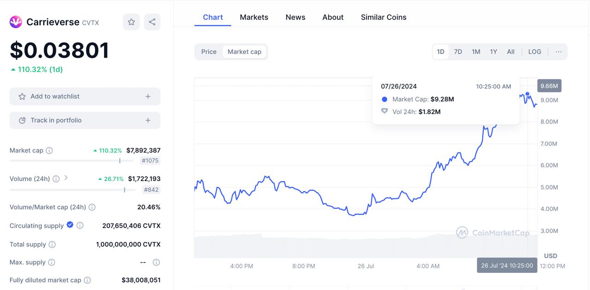Image resolution: width=590 pixels, height=290 pixels.
Task: Click the Circulating supply info icon
Action: [x=80, y=225]
